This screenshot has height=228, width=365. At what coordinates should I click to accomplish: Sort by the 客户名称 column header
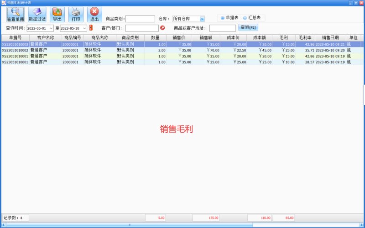[x=46, y=38]
